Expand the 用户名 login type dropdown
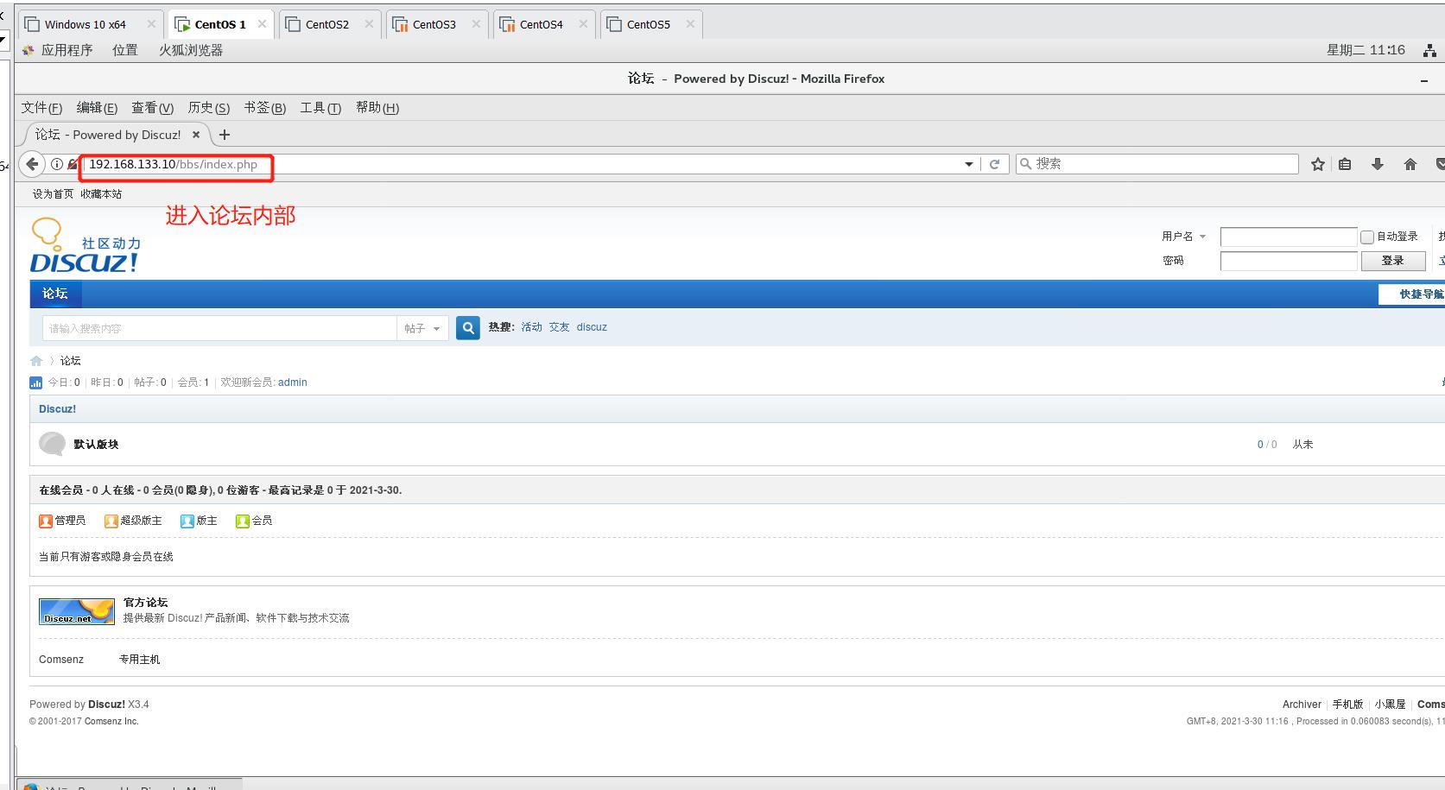This screenshot has width=1445, height=790. tap(1202, 237)
